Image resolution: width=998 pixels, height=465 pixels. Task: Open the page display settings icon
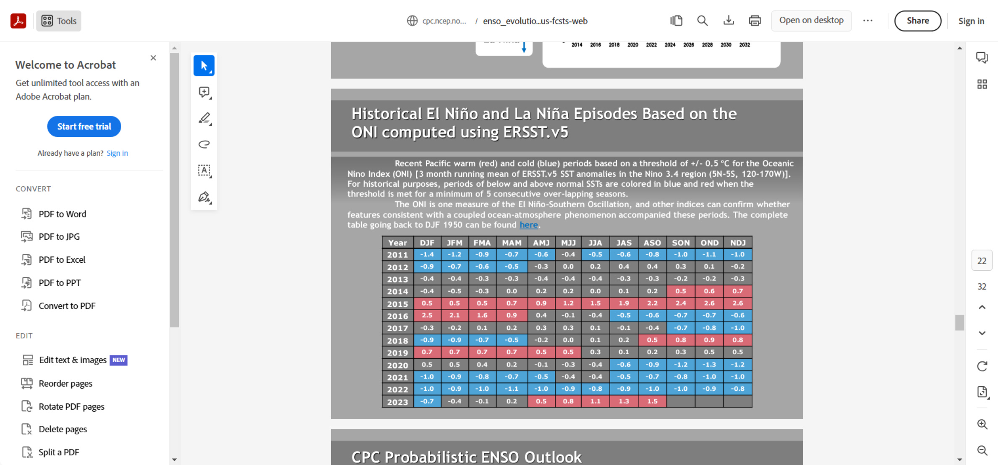click(982, 392)
